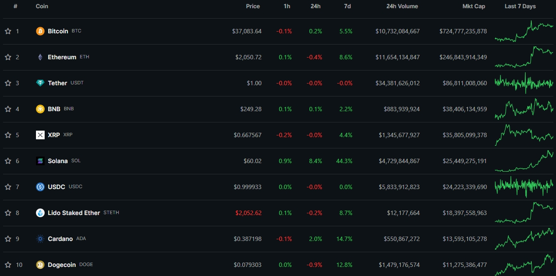The image size is (556, 276).
Task: Toggle favorite star for Solana
Action: click(x=8, y=161)
